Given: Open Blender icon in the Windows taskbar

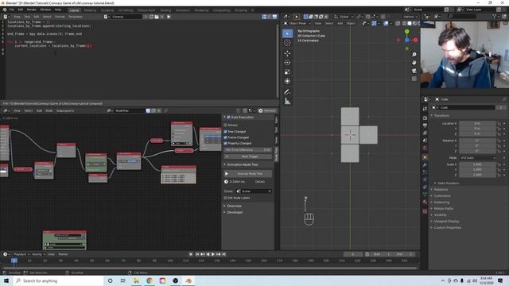Looking at the screenshot, I should coord(188,280).
